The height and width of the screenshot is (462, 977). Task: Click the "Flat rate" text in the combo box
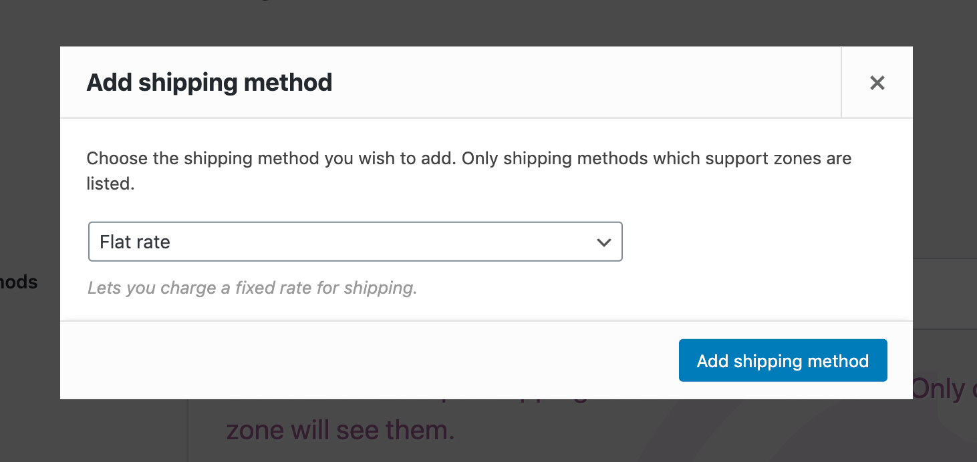(x=135, y=242)
